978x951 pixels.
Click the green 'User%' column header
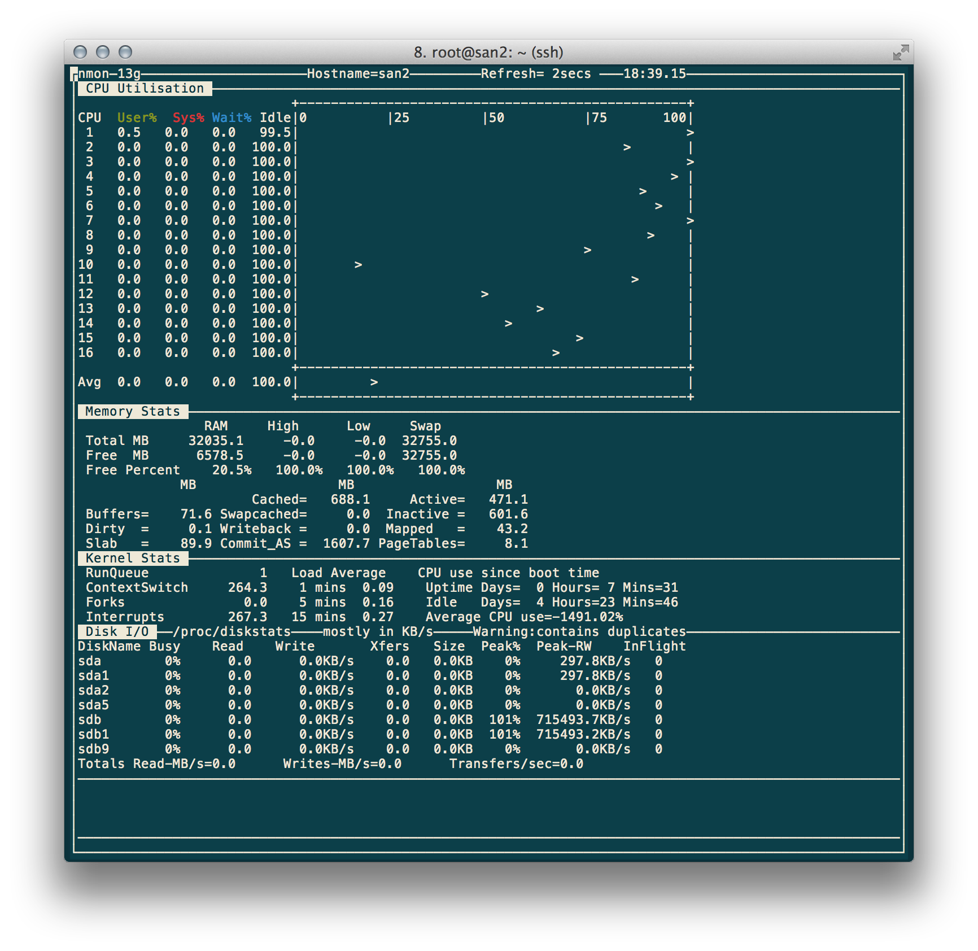pyautogui.click(x=137, y=117)
